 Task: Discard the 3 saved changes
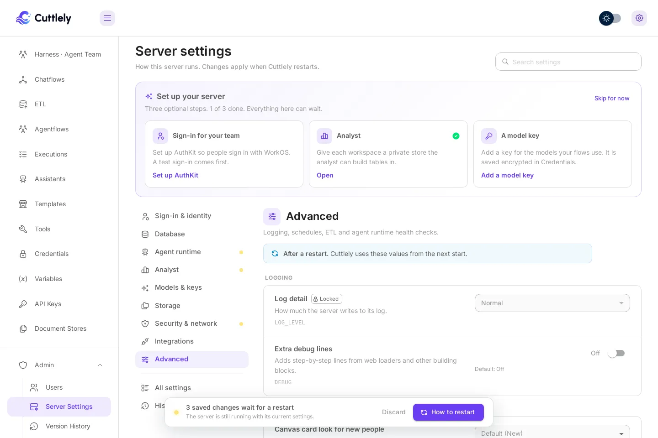click(393, 412)
